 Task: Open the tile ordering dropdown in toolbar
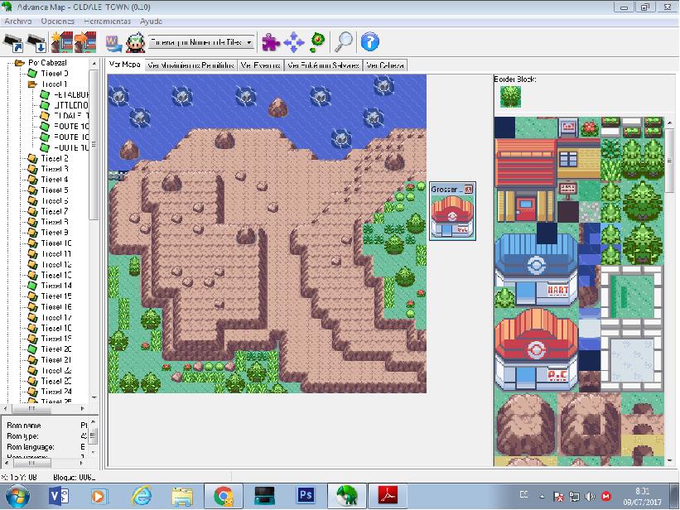201,41
